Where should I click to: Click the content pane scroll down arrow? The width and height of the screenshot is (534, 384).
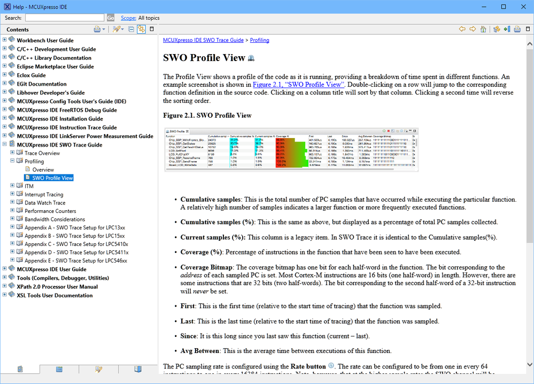pos(530,365)
